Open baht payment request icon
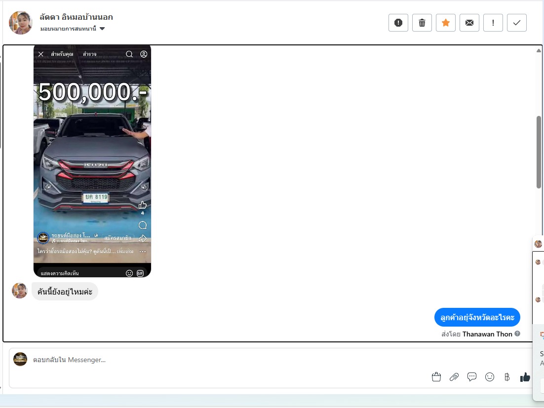Screen dimensions: 544x408 pos(507,377)
